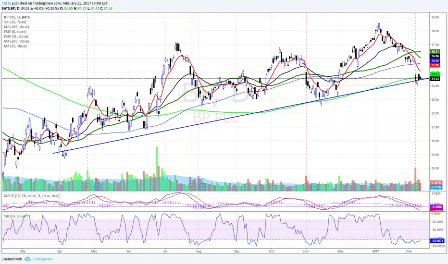The height and width of the screenshot is (264, 448).
Task: Click the H:34.71 high value
Action: point(80,9)
